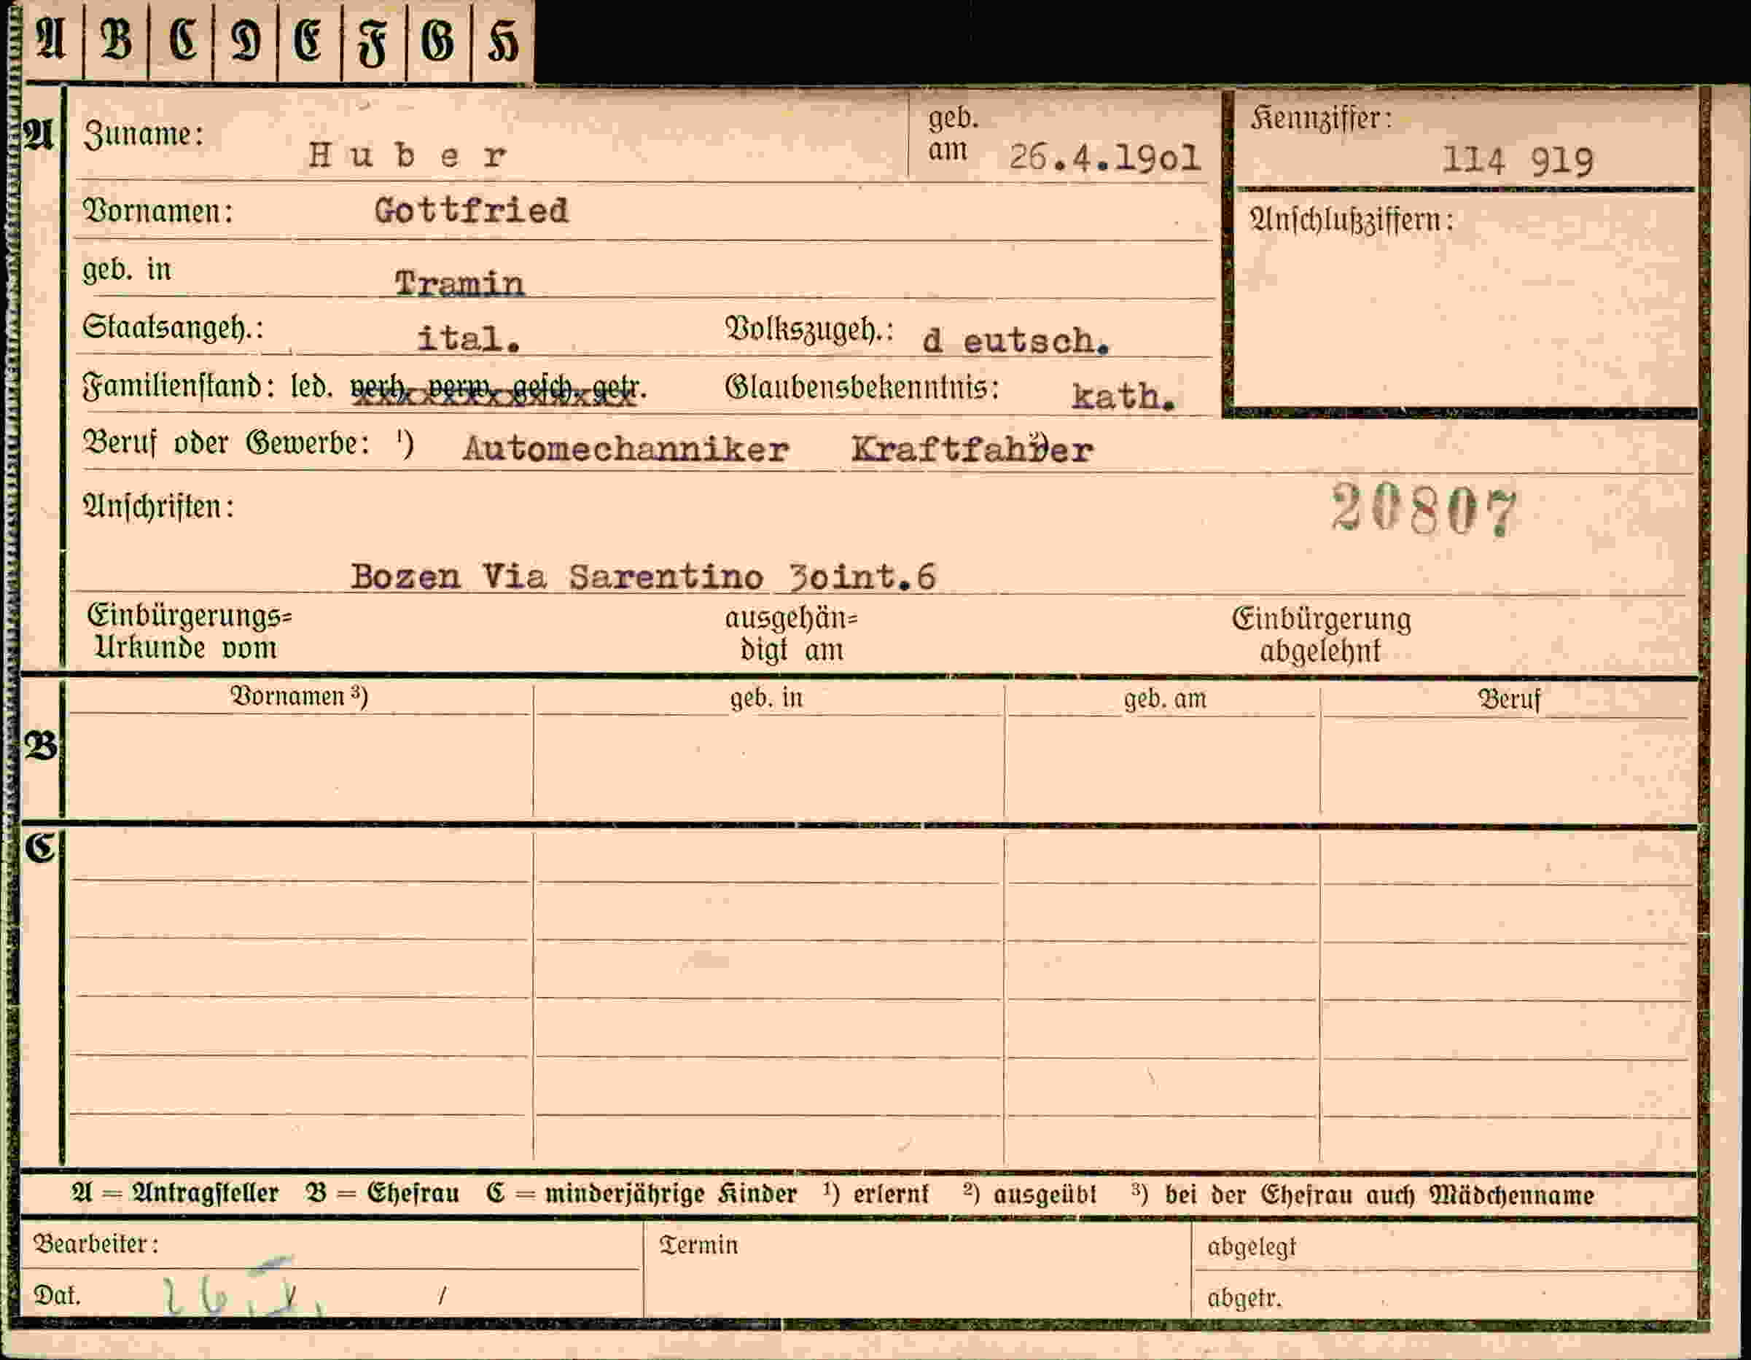Select index tab letter C
The width and height of the screenshot is (1751, 1360).
tap(183, 40)
